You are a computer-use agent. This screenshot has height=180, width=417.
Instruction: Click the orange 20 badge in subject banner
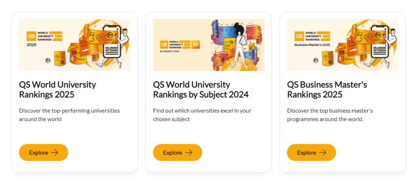point(196,45)
